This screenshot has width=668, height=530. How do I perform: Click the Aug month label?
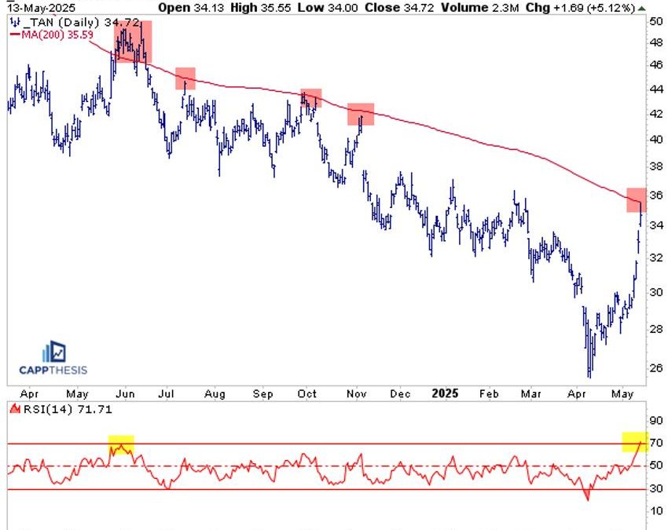[x=215, y=394]
